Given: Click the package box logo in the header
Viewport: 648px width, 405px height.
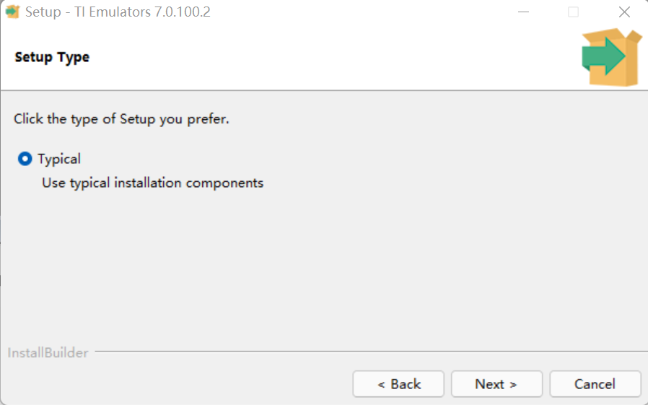Looking at the screenshot, I should pyautogui.click(x=612, y=57).
